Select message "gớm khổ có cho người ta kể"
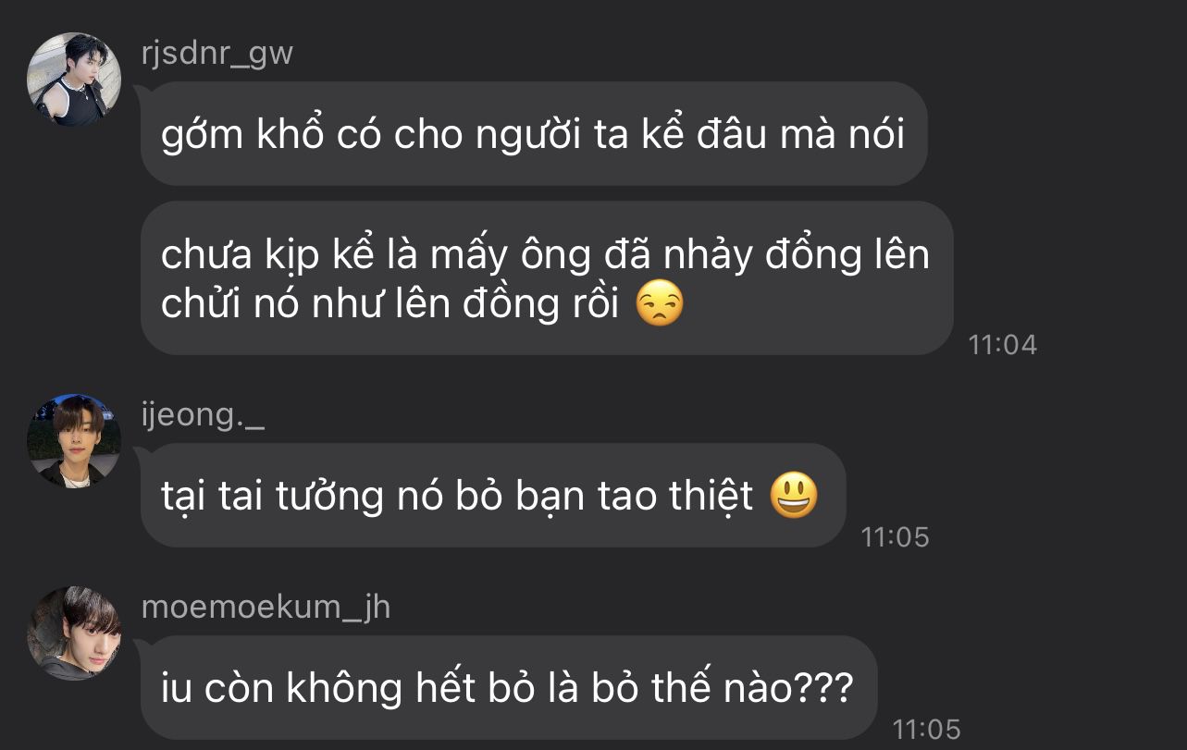The height and width of the screenshot is (750, 1187). 534,134
